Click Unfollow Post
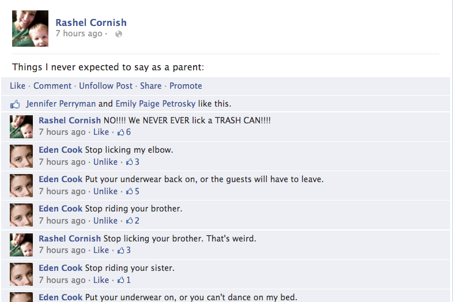The height and width of the screenshot is (302, 453). pyautogui.click(x=105, y=86)
